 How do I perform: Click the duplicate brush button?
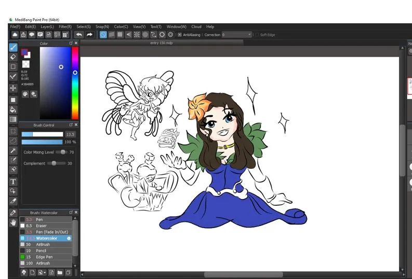[x=68, y=272]
